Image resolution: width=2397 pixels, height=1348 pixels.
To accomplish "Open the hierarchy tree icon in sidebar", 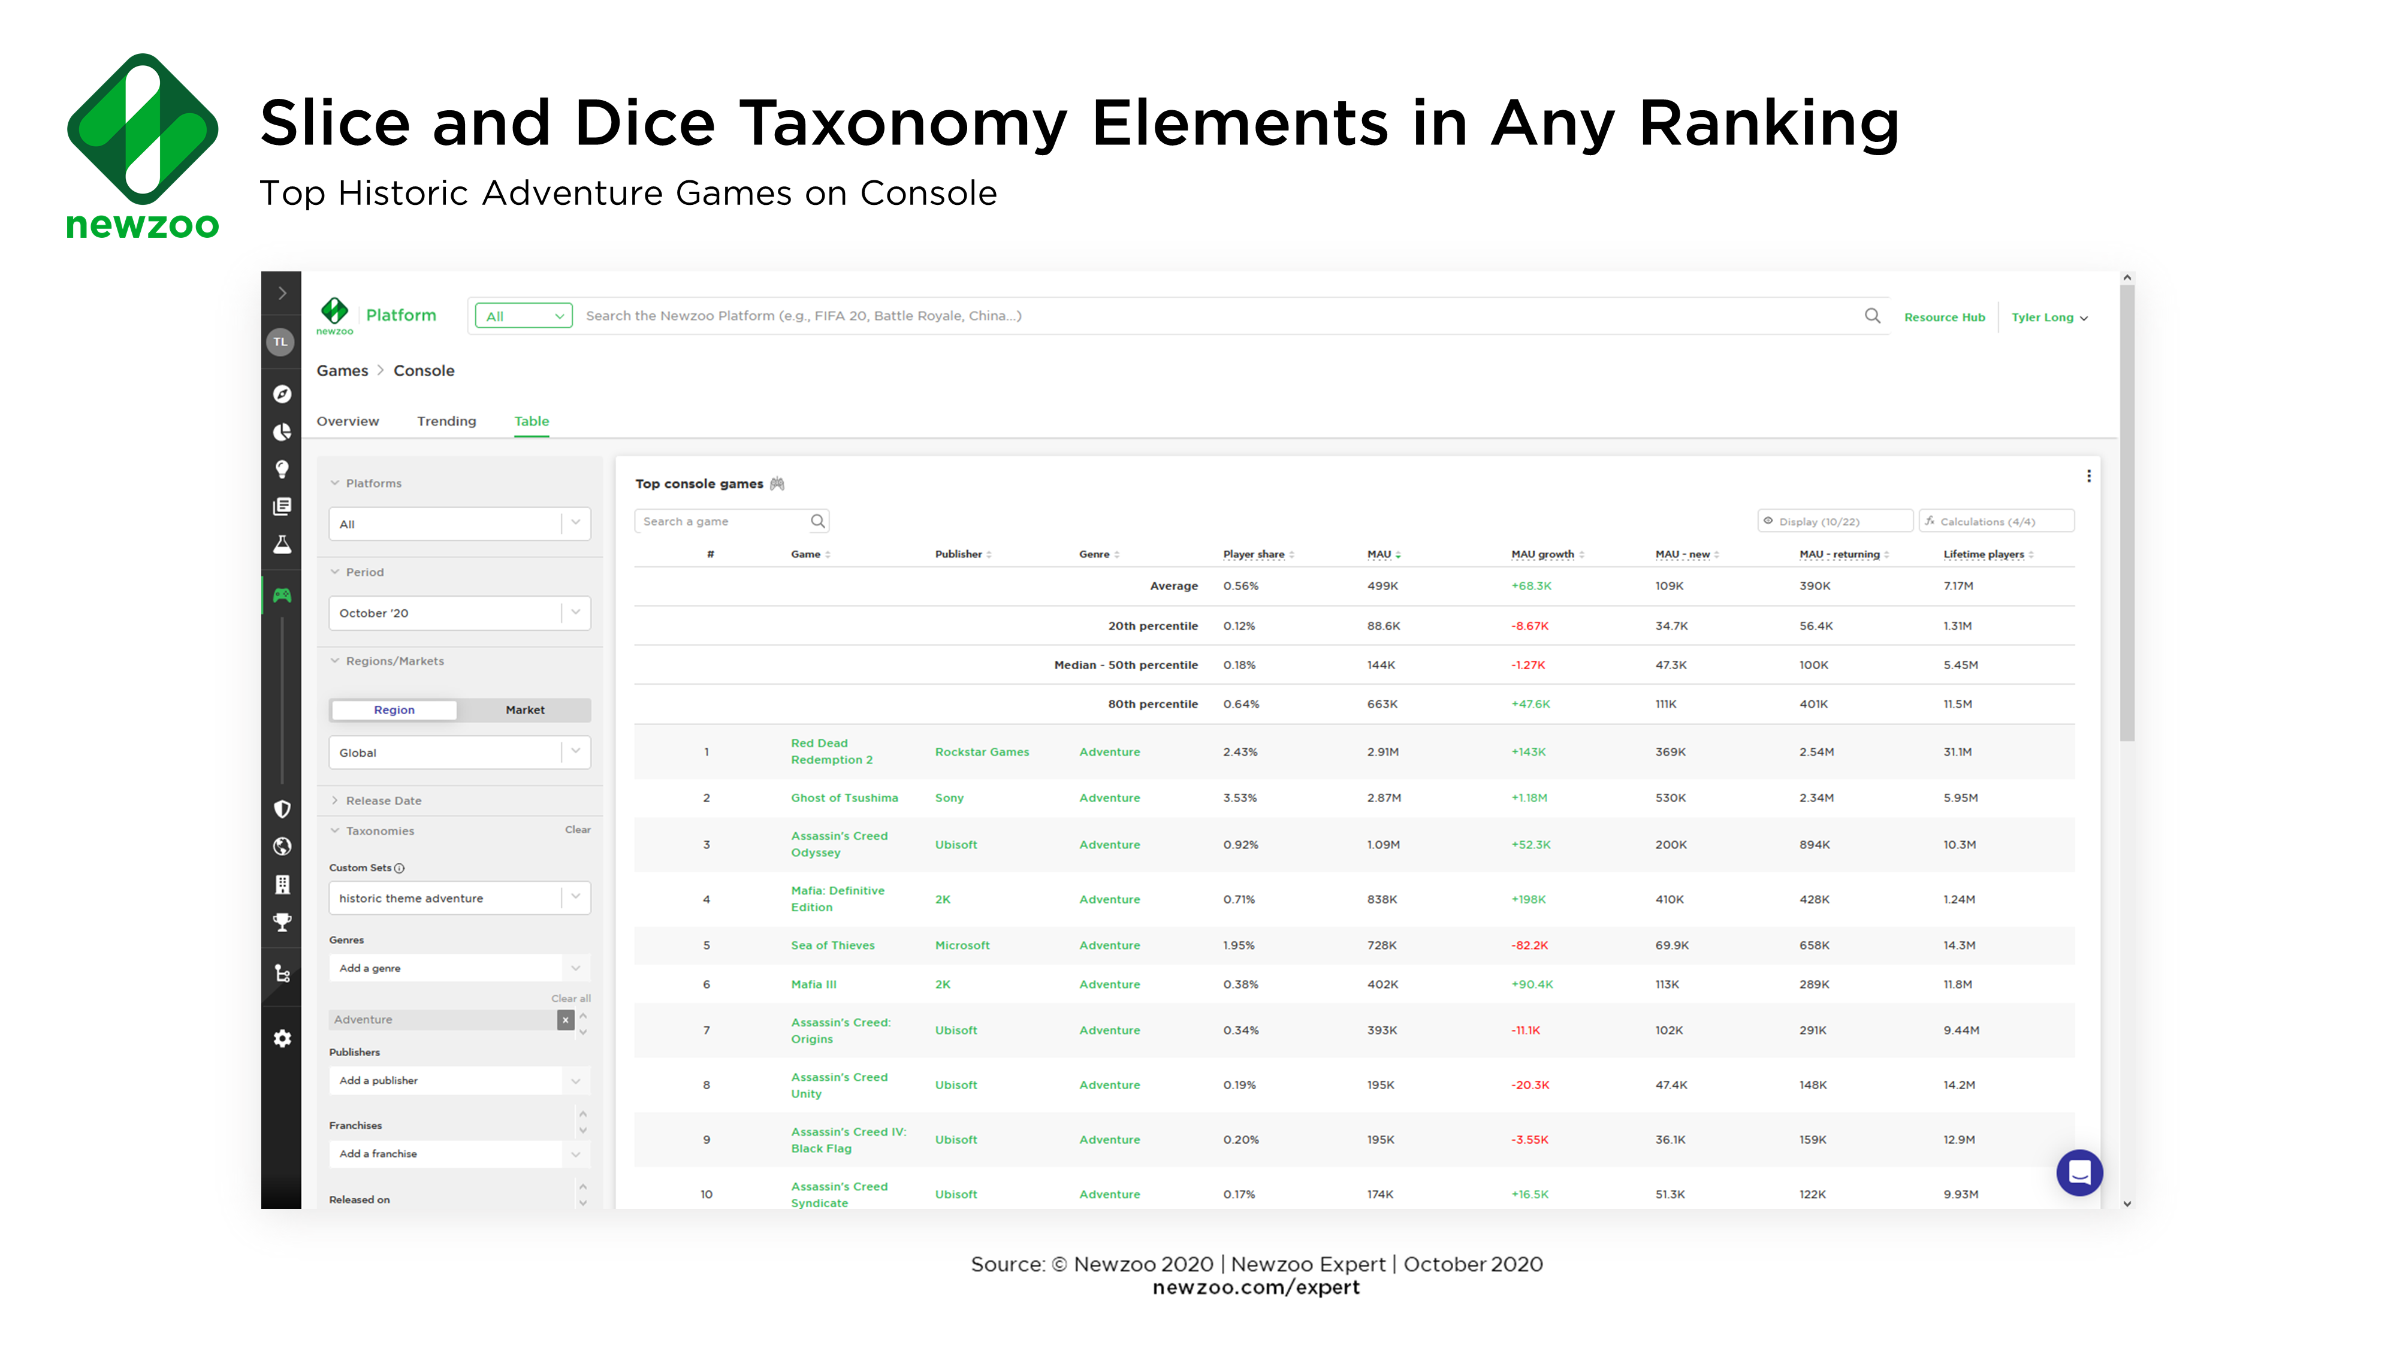I will point(282,973).
